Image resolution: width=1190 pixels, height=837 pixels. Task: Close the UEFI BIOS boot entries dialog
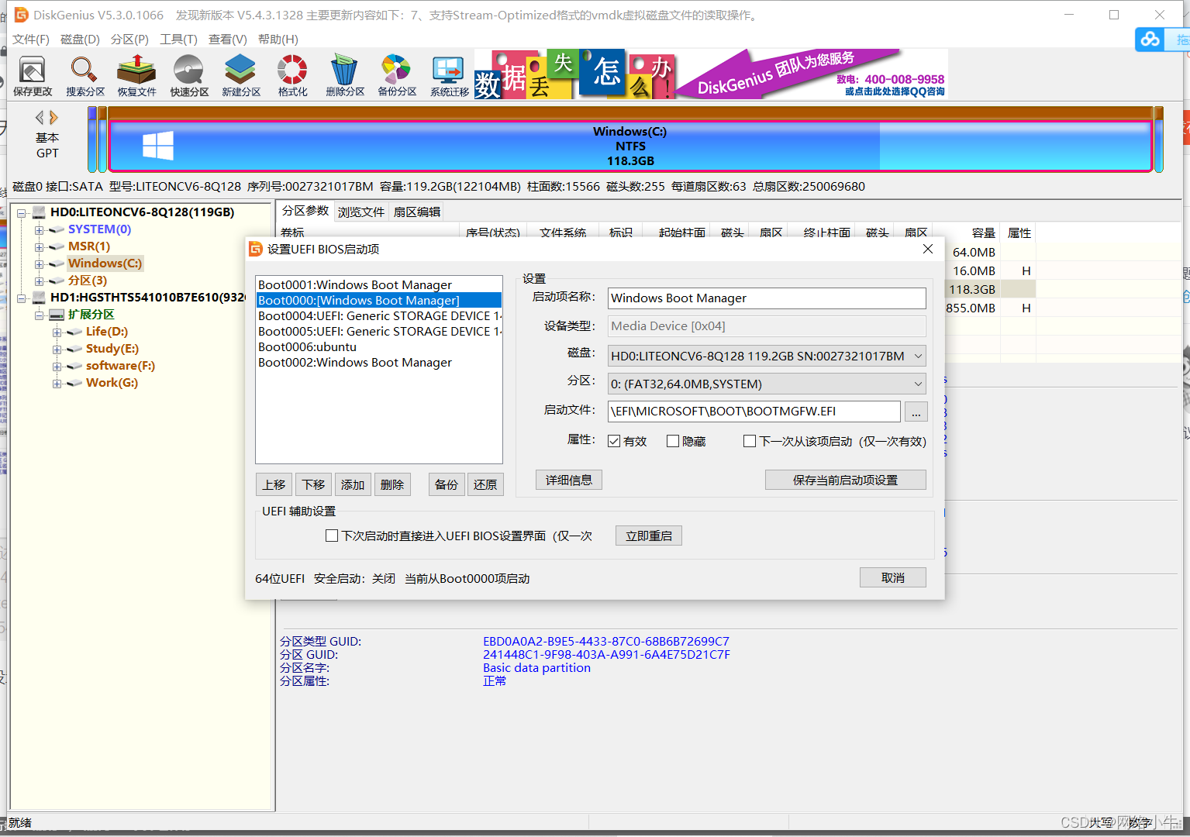928,249
